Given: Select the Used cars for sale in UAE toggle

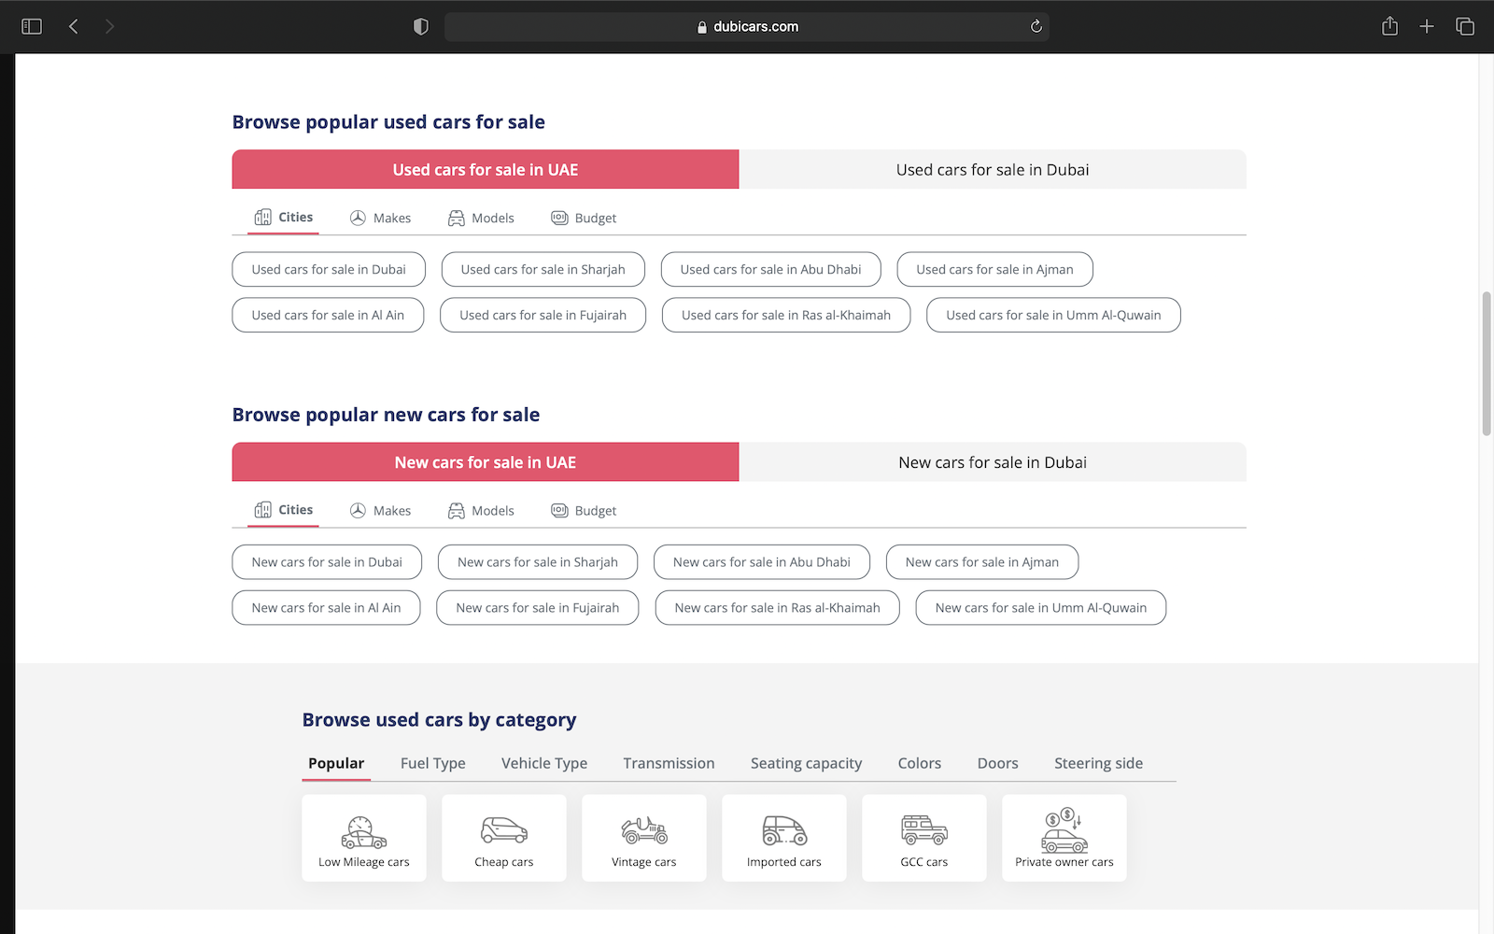Looking at the screenshot, I should click(x=485, y=170).
